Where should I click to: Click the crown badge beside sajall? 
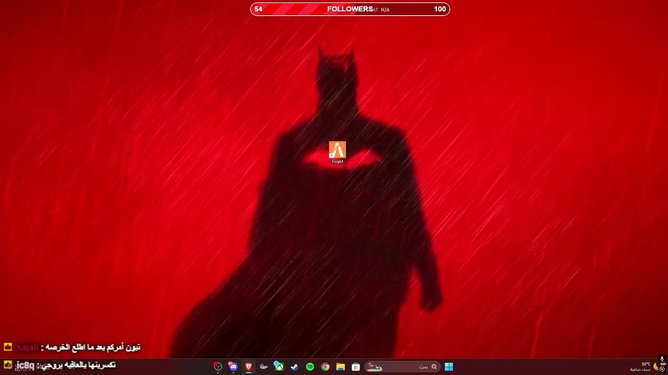pyautogui.click(x=8, y=347)
